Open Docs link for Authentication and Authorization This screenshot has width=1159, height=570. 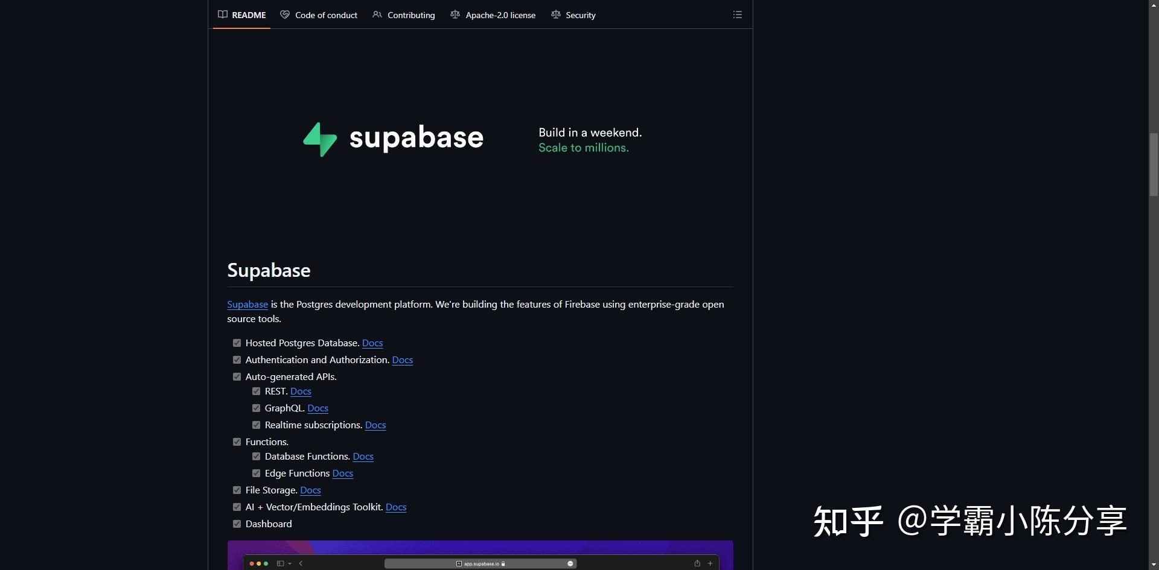403,359
